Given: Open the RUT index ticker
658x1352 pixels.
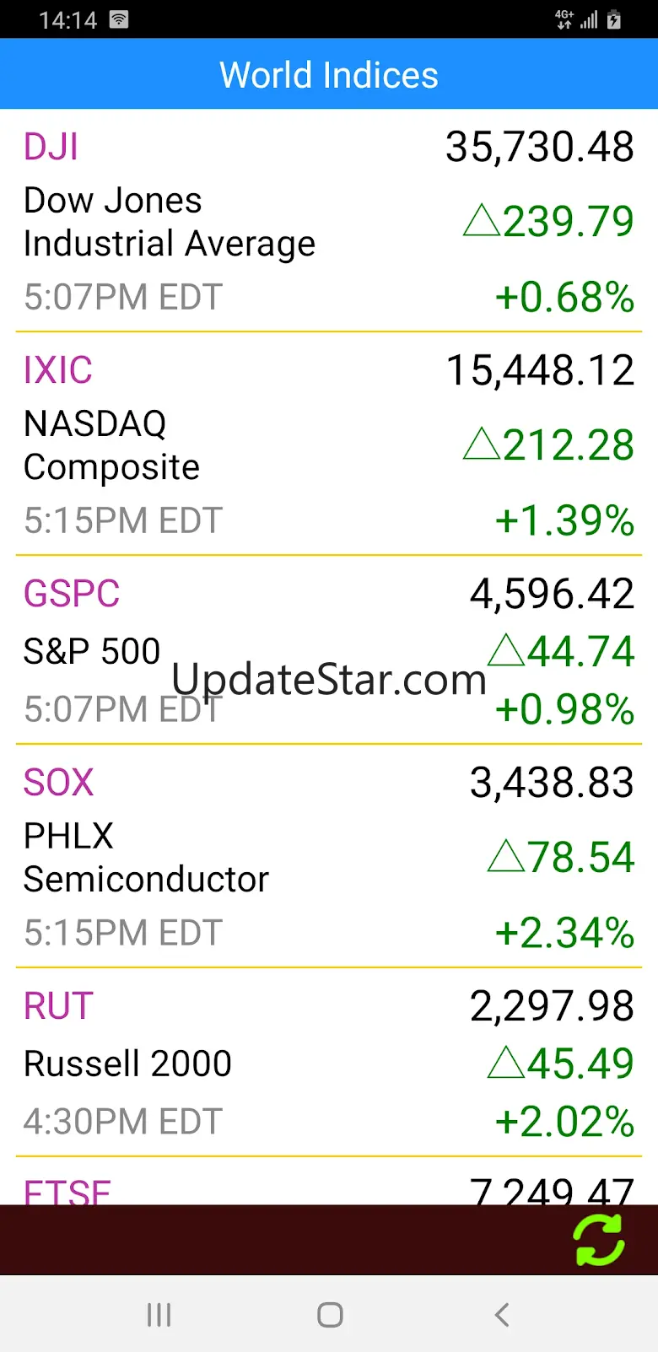Looking at the screenshot, I should tap(58, 1006).
